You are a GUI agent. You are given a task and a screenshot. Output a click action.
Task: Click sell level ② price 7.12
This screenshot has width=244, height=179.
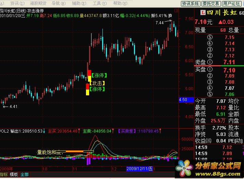coord(230,56)
